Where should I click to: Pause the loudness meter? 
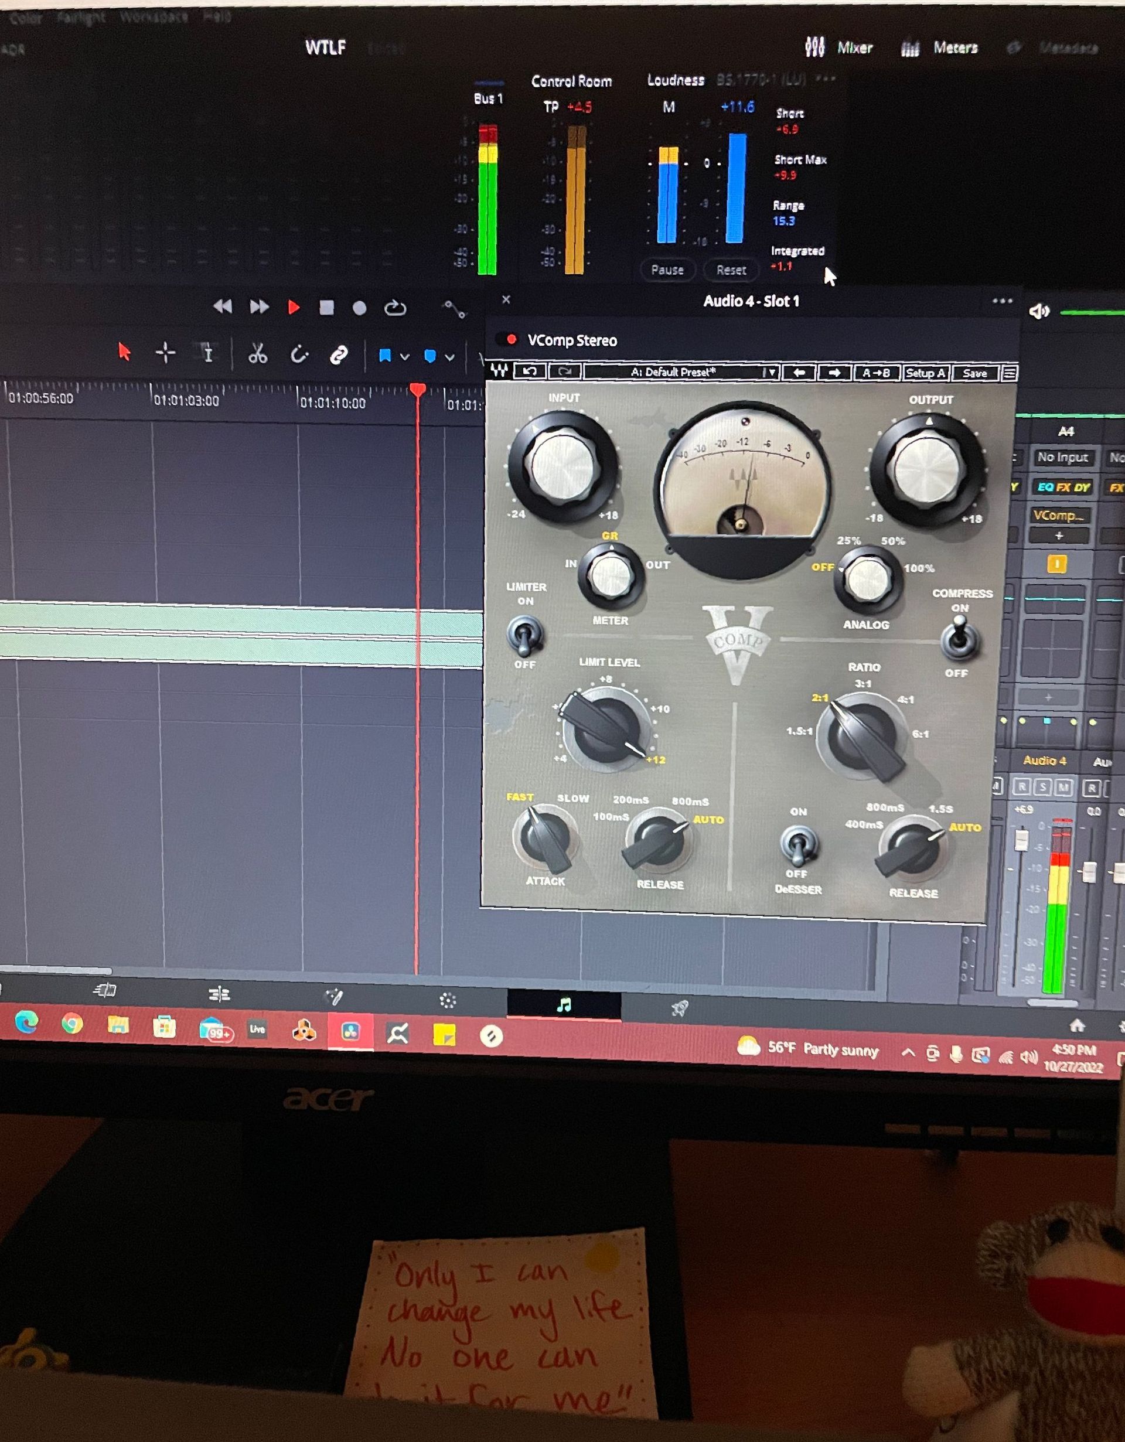click(x=667, y=270)
